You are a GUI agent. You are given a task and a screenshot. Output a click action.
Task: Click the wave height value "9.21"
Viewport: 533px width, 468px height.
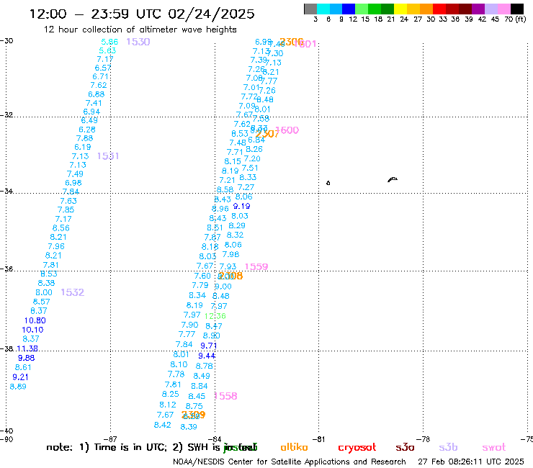point(20,377)
